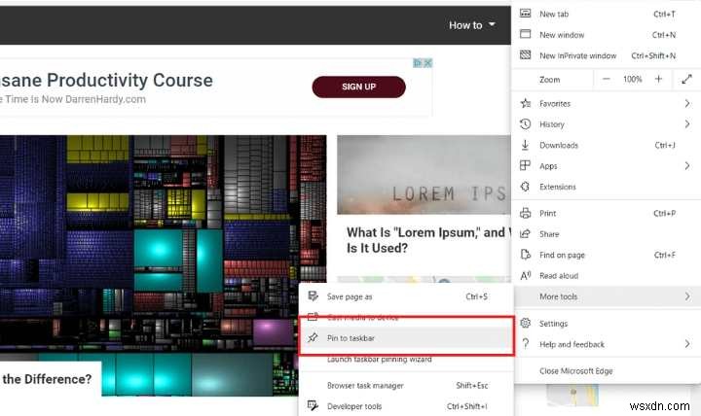
Task: Click the New window icon
Action: pyautogui.click(x=526, y=34)
